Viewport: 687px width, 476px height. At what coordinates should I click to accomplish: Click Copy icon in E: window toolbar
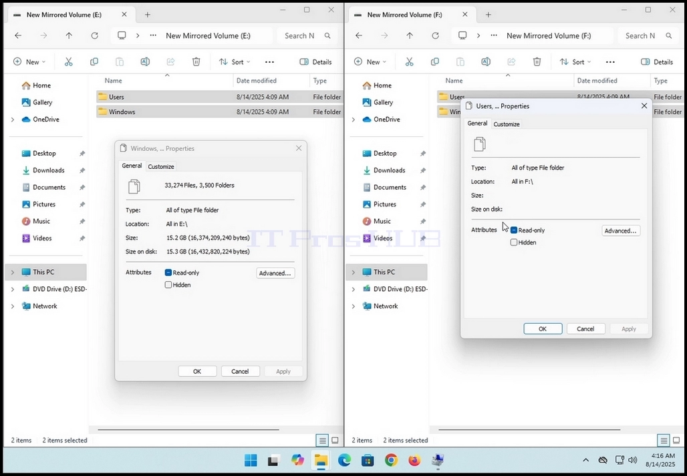pyautogui.click(x=94, y=61)
